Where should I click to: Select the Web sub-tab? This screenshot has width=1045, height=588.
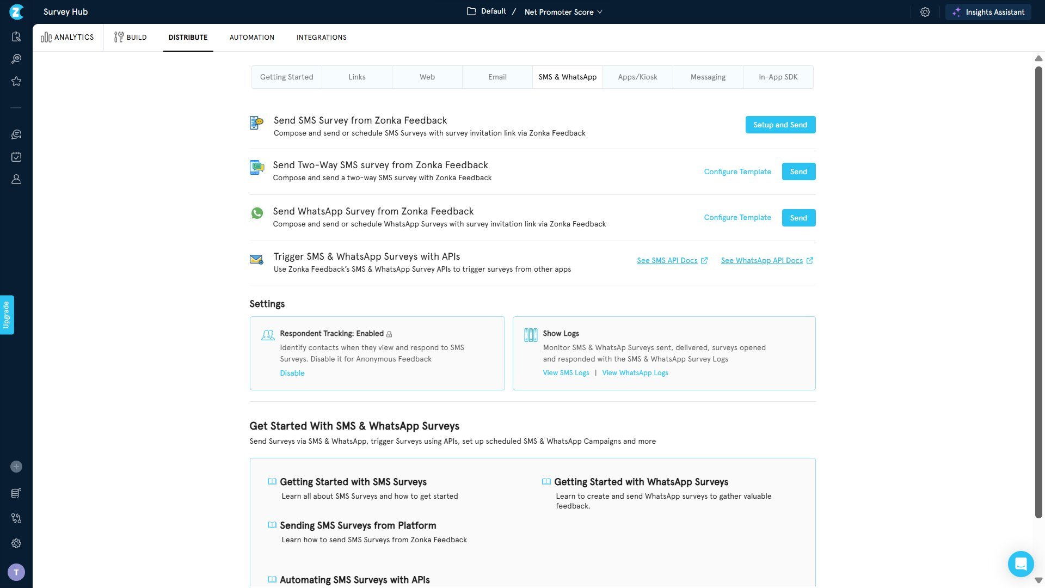click(427, 77)
